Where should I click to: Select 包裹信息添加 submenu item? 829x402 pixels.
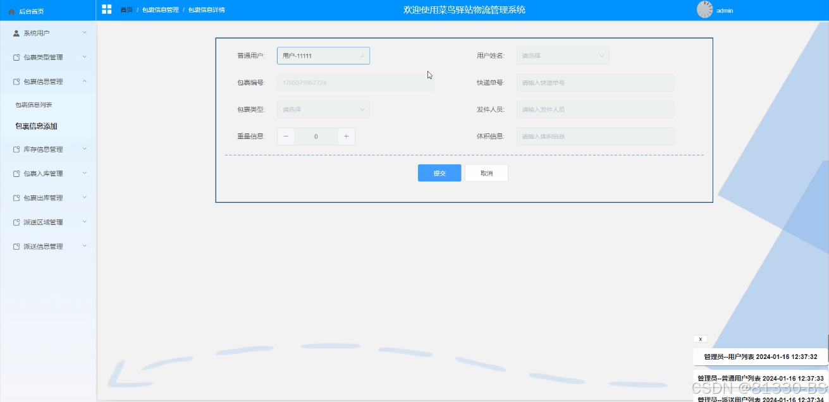(x=36, y=126)
